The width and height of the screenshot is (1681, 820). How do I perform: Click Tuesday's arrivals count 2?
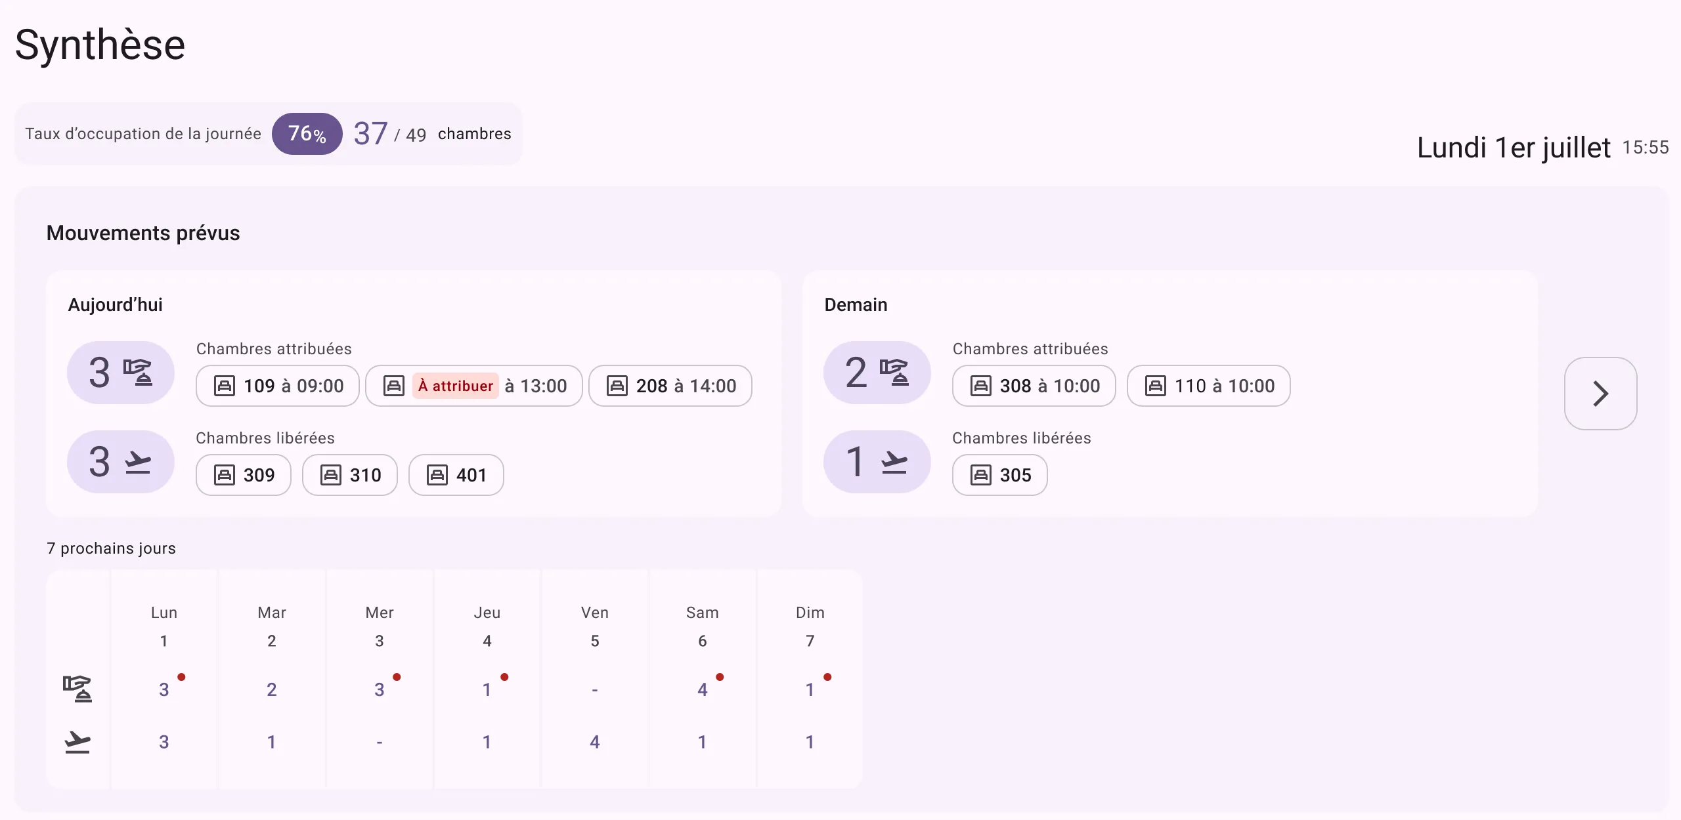[x=272, y=689]
